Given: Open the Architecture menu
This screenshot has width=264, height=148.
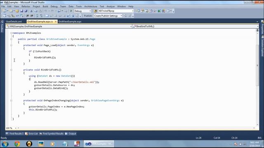Looking at the screenshot, I should click(x=91, y=7).
